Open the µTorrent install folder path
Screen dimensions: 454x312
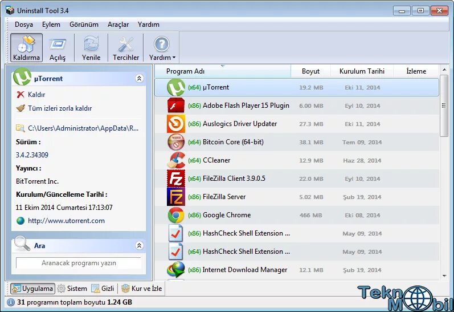[83, 128]
